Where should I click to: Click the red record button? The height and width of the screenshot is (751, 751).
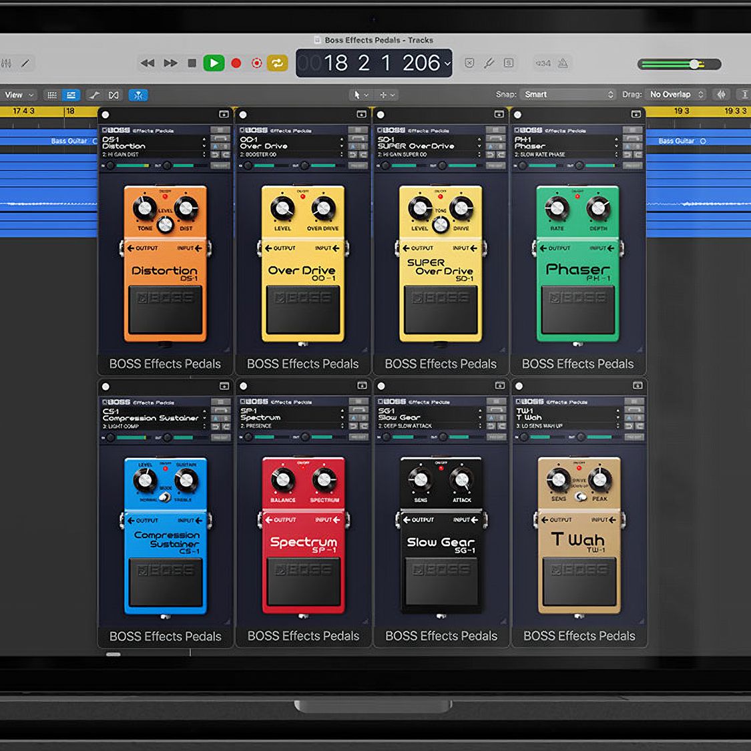tap(236, 63)
